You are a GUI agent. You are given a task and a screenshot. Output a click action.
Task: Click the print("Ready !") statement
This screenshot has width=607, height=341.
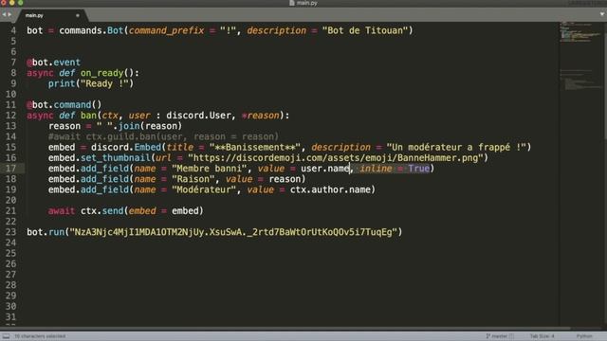91,83
